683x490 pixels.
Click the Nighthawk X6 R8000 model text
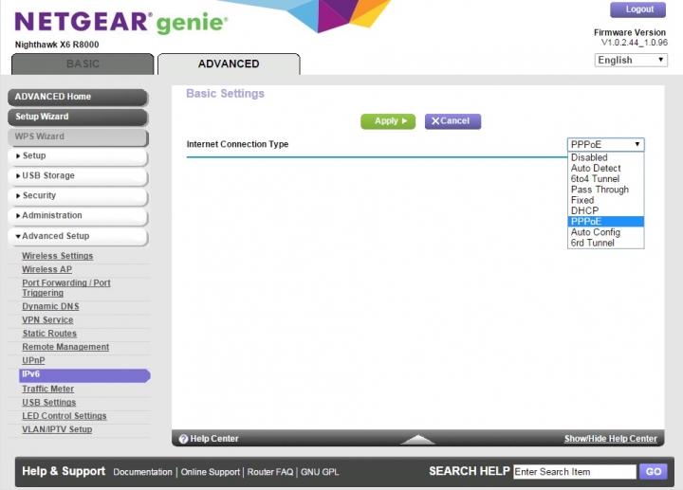click(x=57, y=45)
